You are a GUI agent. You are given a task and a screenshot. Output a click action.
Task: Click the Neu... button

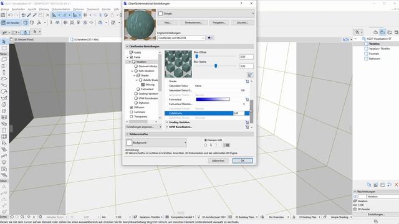tap(168, 22)
